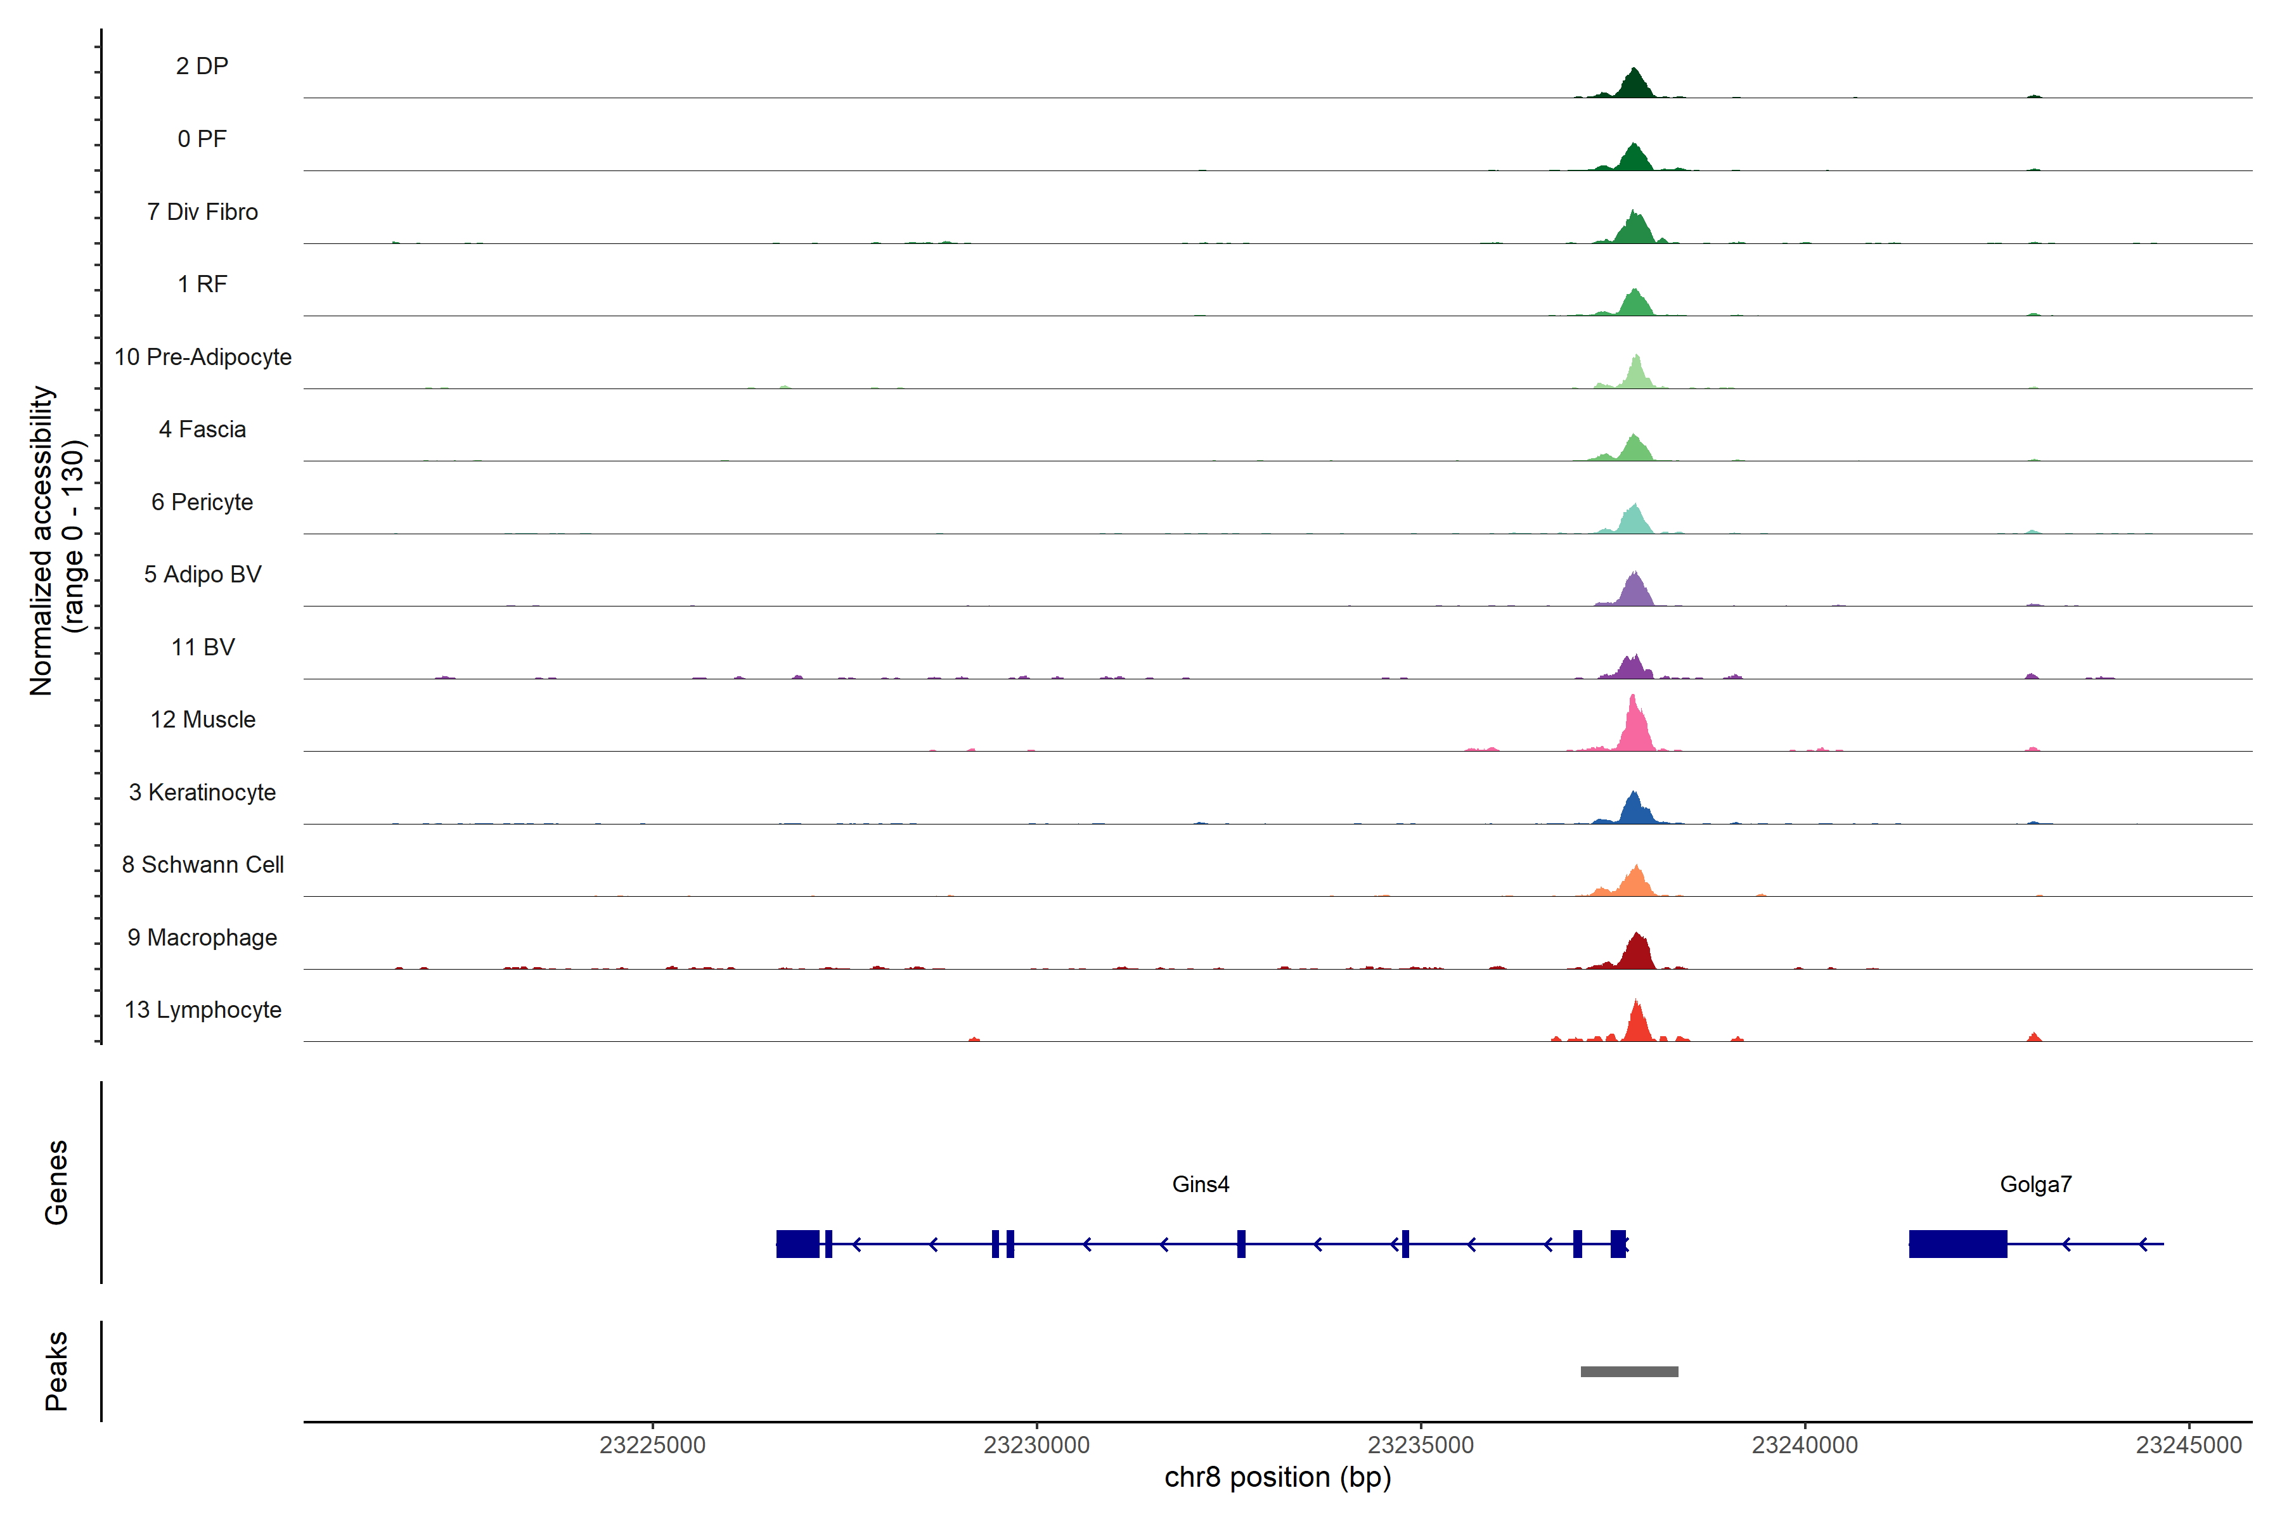
Task: Click the large Golga7 exon block
Action: tap(1957, 1243)
